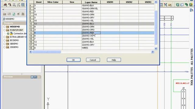Click the third Preview panel icon
This screenshot has height=109, width=195.
pos(39,77)
